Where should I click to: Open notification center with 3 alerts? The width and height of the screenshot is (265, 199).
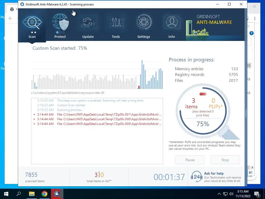257,194
